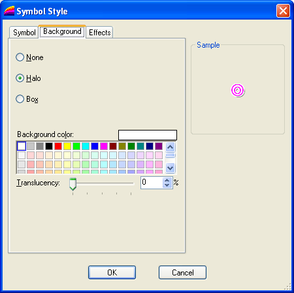Click the color palette scroll up arrow
The height and width of the screenshot is (293, 294).
[x=170, y=147]
